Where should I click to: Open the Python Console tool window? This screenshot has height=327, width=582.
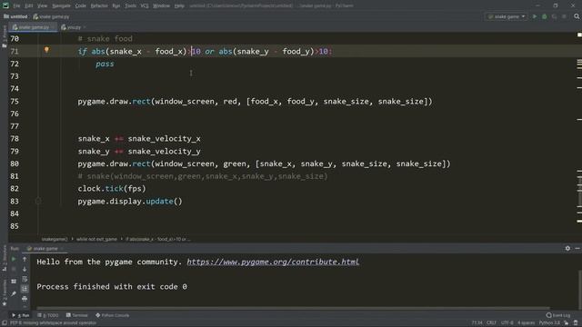tap(113, 315)
